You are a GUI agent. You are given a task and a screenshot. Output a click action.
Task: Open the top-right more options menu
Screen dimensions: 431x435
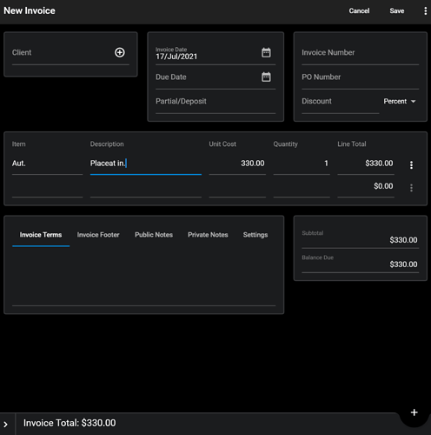[x=425, y=10]
